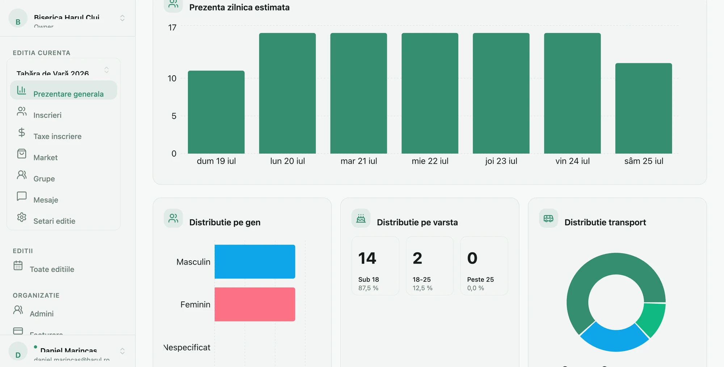Viewport: 724px width, 367px height.
Task: Open the Tabăra de Vară 2026 edition selector
Action: pos(64,70)
